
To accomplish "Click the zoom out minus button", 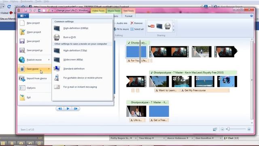I will [x=223, y=129].
